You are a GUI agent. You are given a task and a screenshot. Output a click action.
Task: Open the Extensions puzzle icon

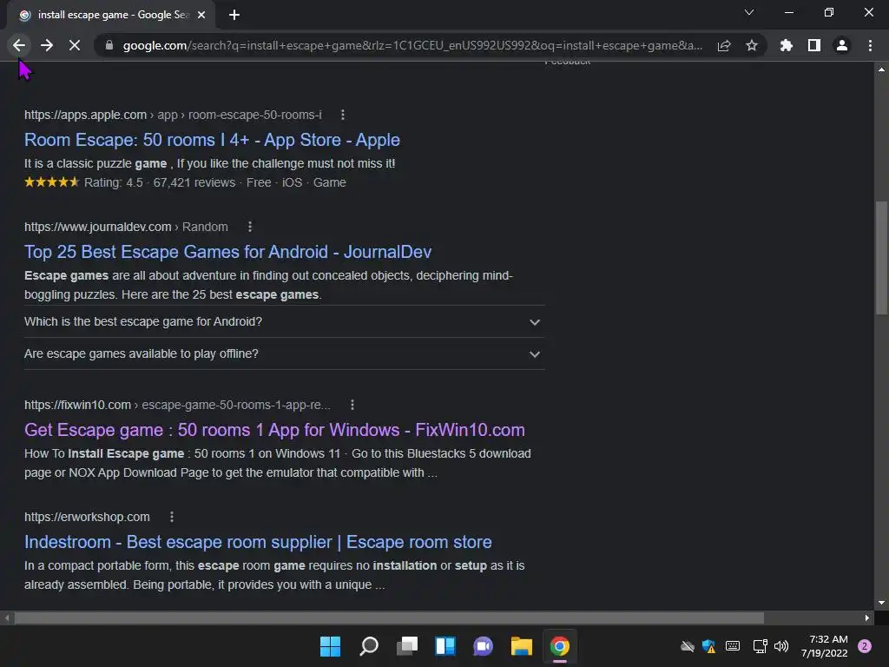tap(787, 45)
